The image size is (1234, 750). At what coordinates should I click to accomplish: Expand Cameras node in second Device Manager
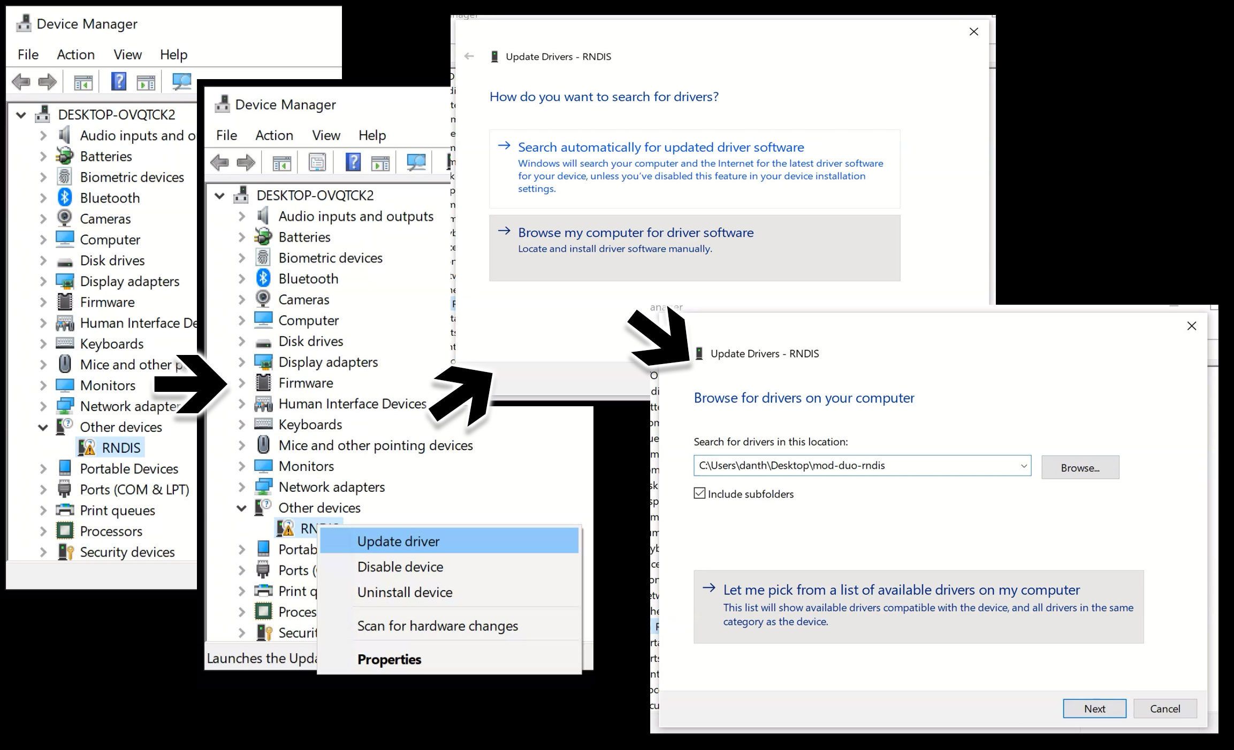[242, 299]
